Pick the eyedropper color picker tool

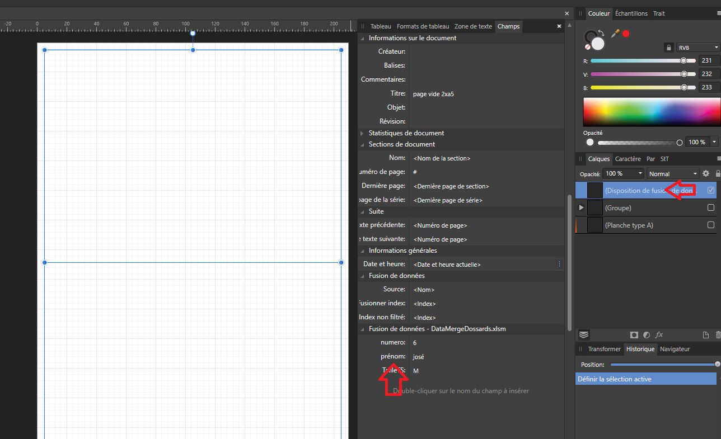(615, 34)
